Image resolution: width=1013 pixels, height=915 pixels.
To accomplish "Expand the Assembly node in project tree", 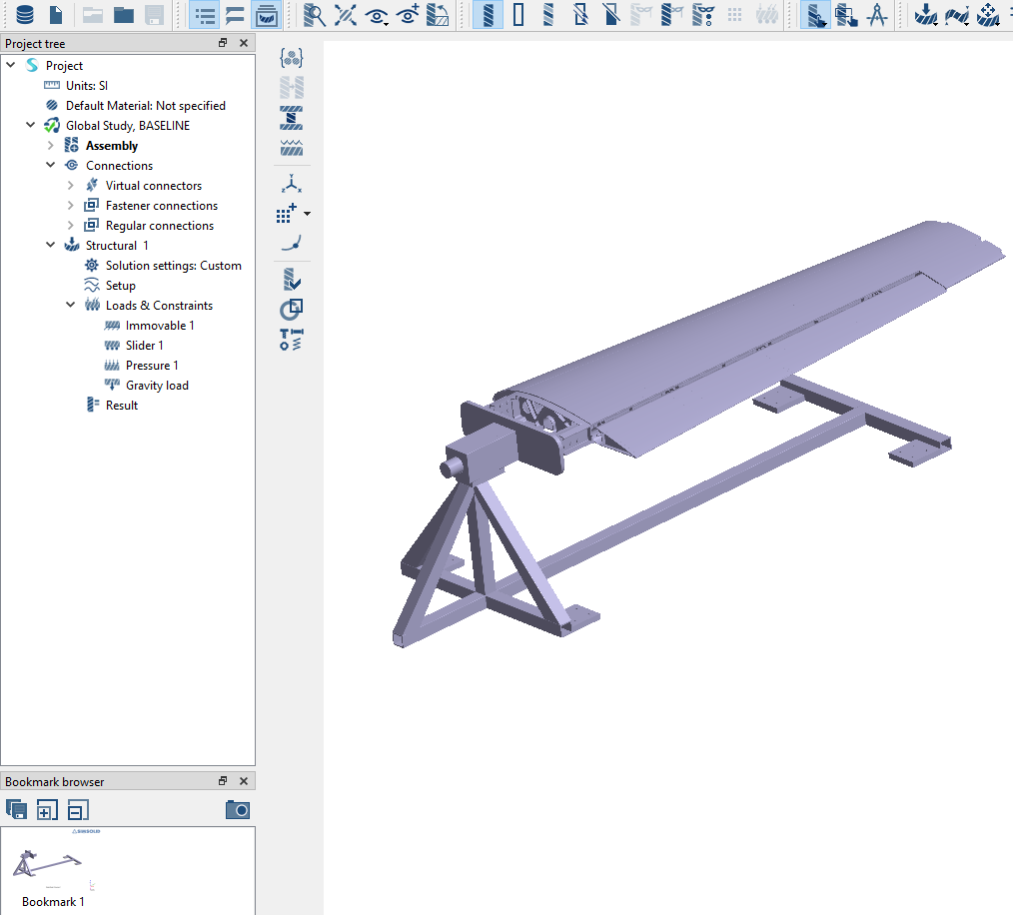I will pos(51,146).
